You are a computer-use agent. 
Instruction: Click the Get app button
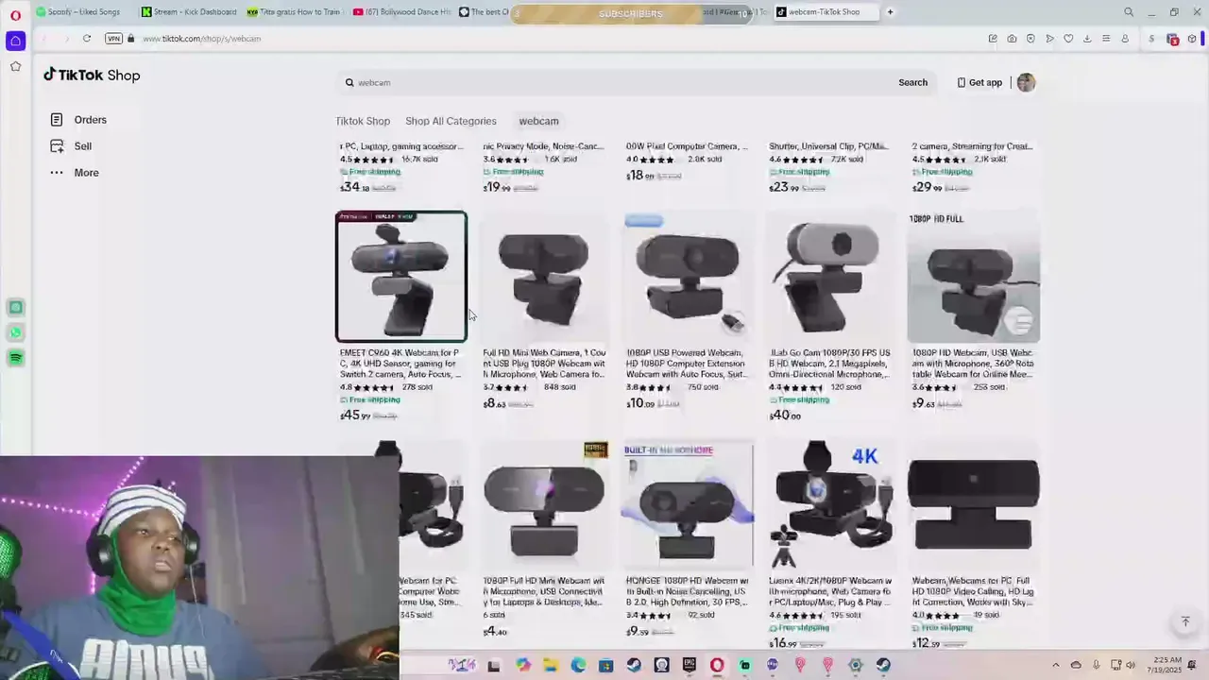coord(979,82)
